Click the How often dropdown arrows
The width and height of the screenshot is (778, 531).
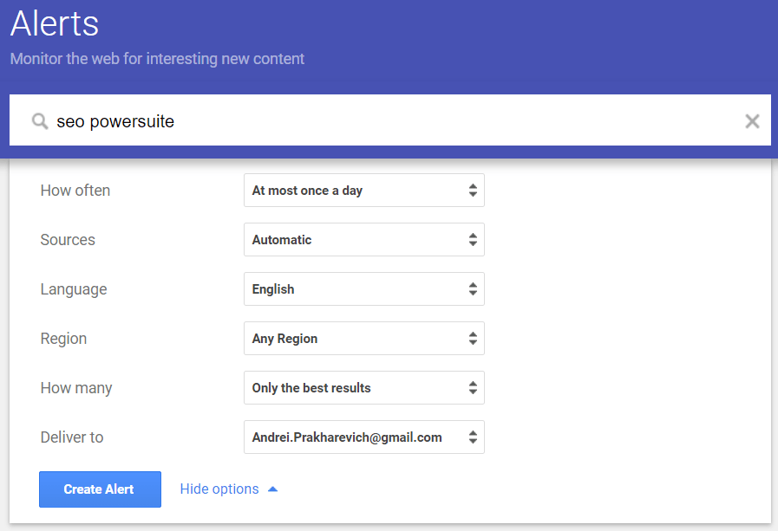(473, 191)
